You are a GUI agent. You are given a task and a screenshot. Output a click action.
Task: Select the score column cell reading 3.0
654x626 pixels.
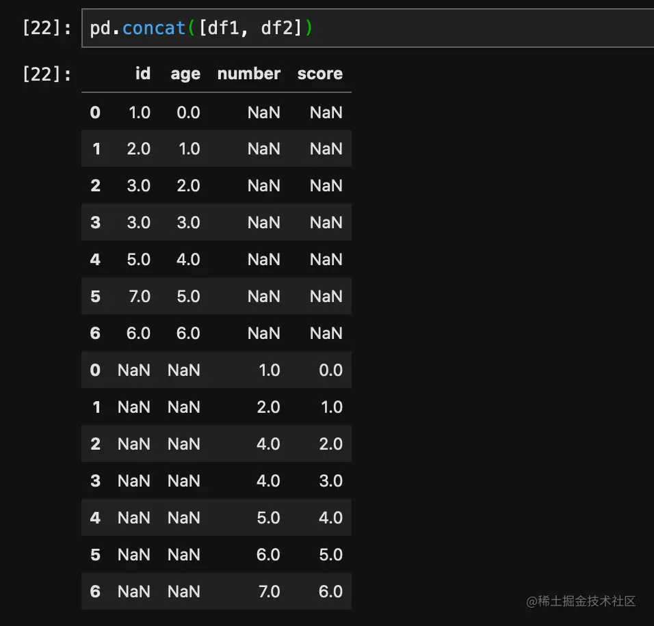(x=330, y=480)
